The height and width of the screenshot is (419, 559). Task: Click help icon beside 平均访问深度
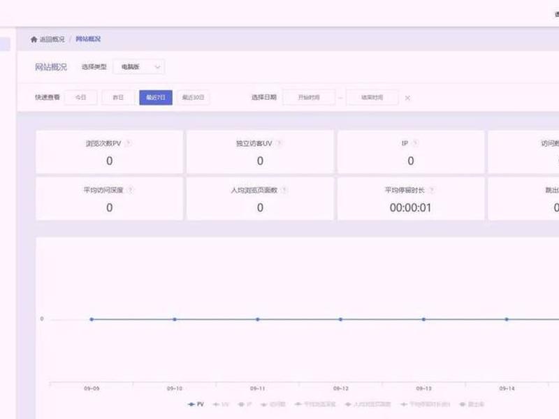point(131,190)
